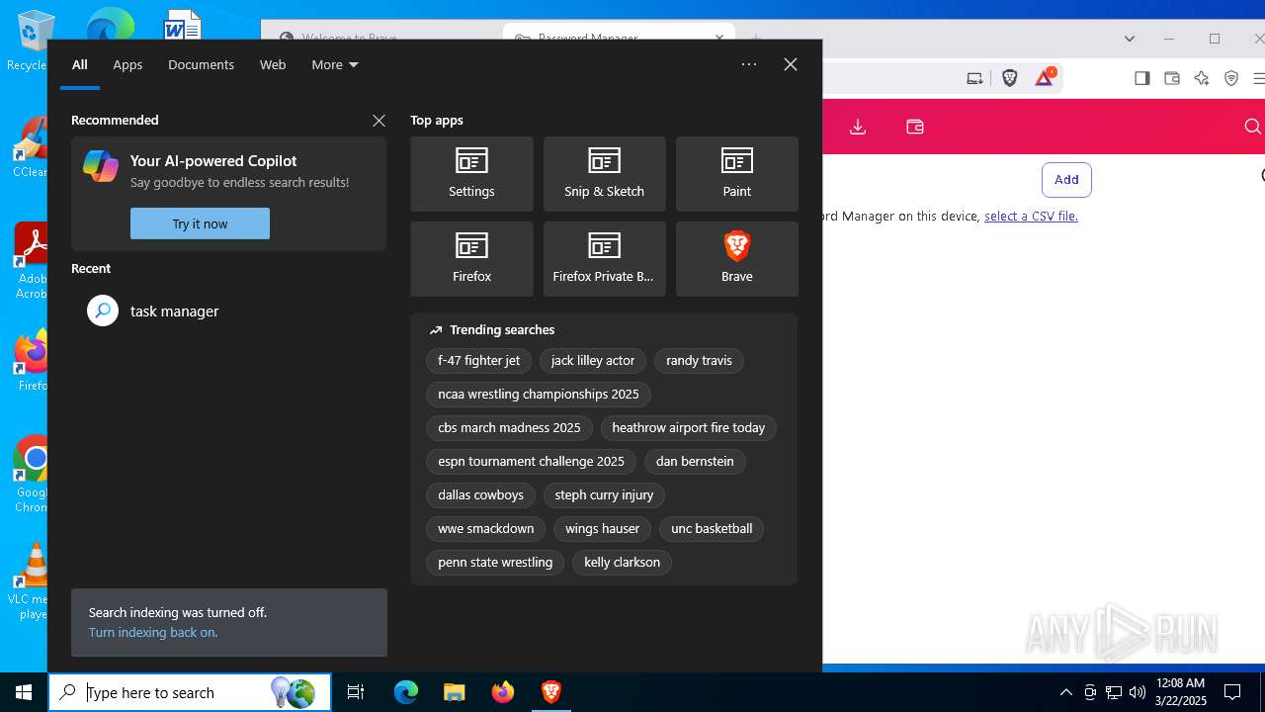Search trending f-47 fighter jet
The height and width of the screenshot is (712, 1265).
tap(479, 361)
